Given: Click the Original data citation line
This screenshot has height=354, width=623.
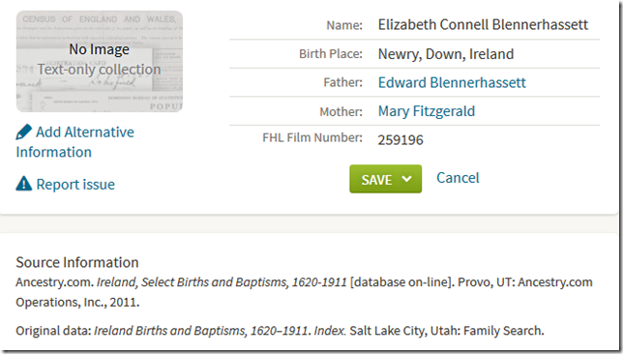Looking at the screenshot, I should (280, 331).
